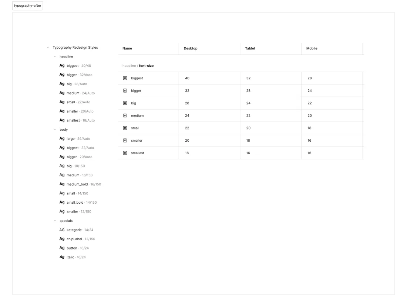Click the variable icon next to big row

(x=125, y=103)
